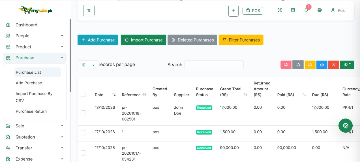Image resolution: width=360 pixels, height=162 pixels.
Task: Sort by Date column header
Action: tap(105, 95)
